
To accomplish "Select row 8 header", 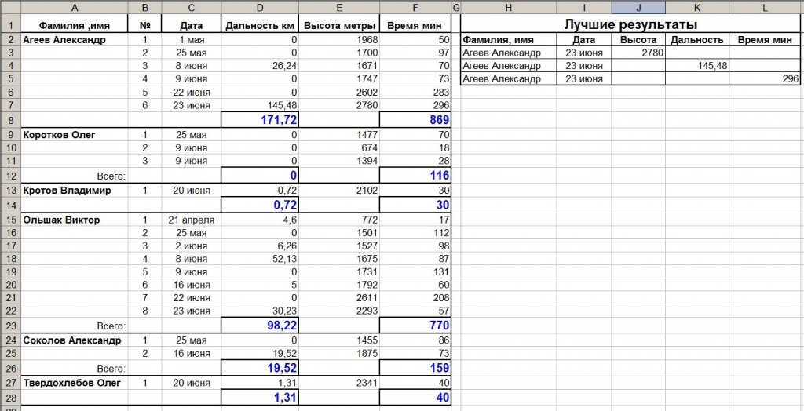I will [10, 120].
